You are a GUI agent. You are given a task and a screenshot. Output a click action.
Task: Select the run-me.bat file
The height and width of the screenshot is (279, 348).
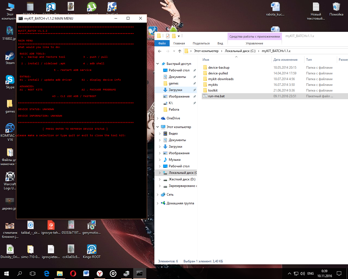tap(216, 96)
